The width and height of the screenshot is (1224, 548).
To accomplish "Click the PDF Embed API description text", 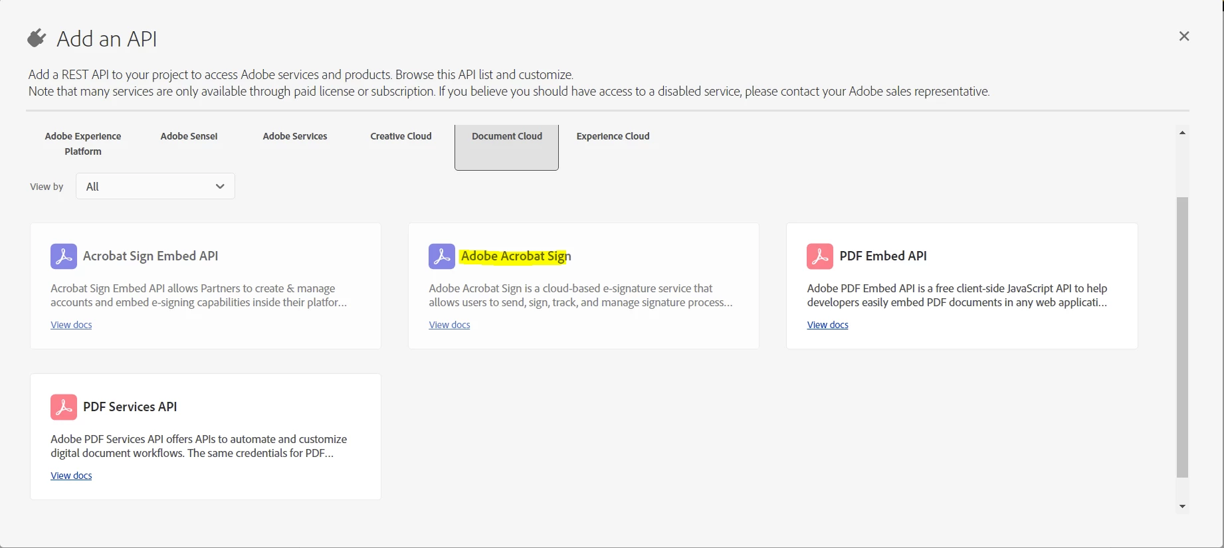I will coord(957,296).
